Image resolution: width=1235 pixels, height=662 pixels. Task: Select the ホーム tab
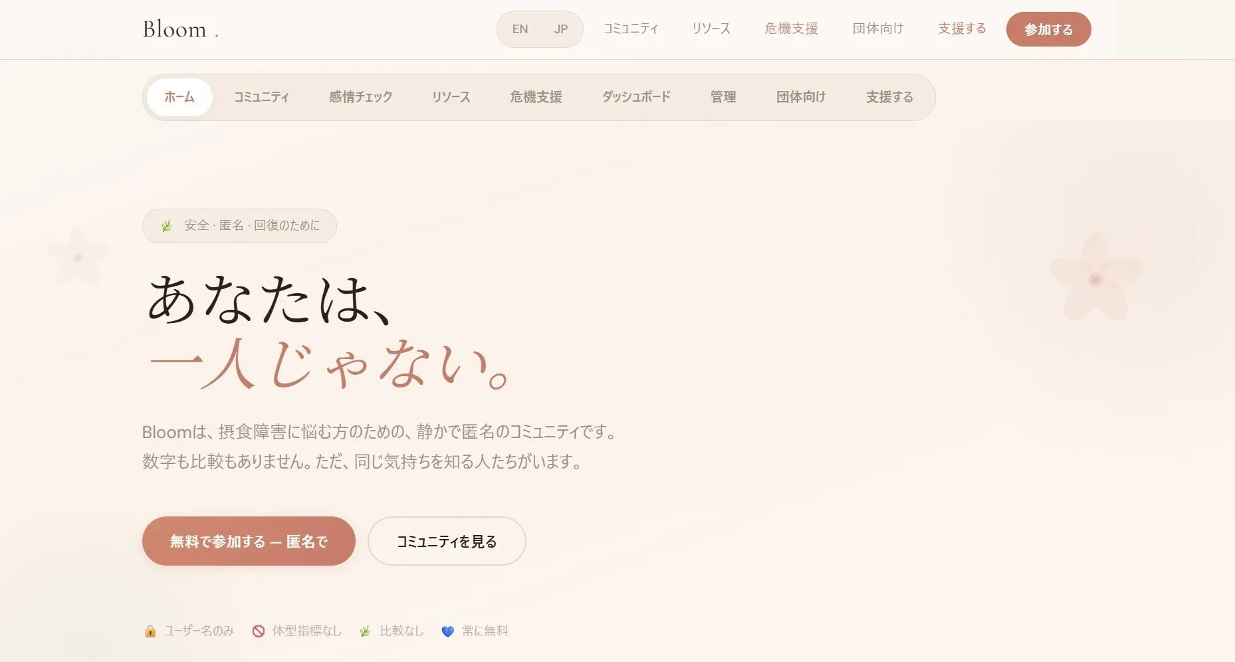[x=179, y=97]
